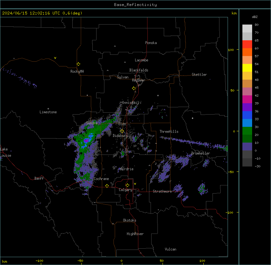Click the 80 value on the dBZ legend

(x=257, y=25)
